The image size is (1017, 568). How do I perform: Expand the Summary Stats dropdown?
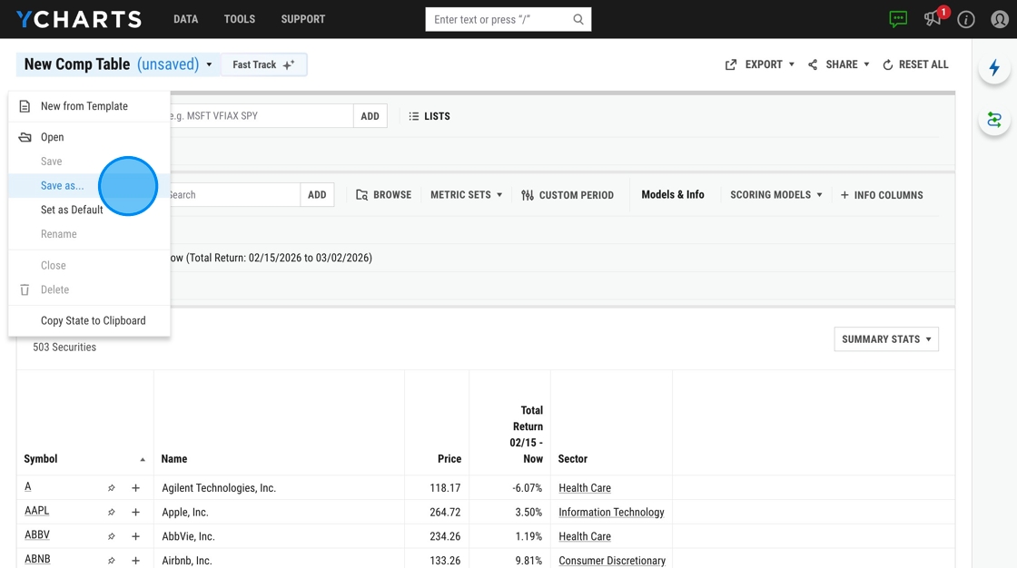pos(886,339)
